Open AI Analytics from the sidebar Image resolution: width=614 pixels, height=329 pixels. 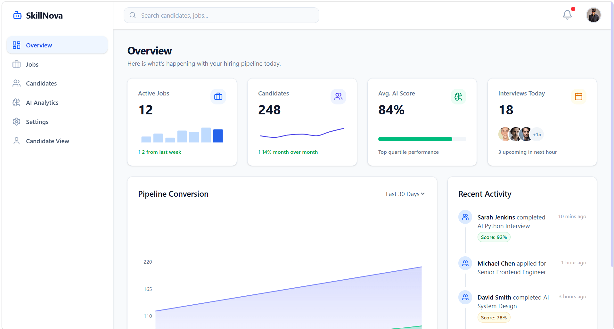[57, 103]
